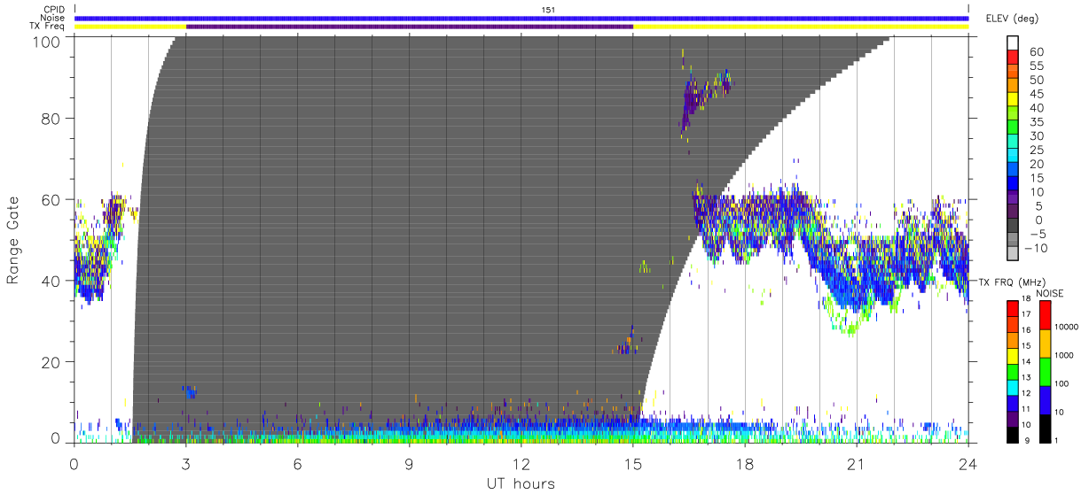Image resolution: width=1089 pixels, height=502 pixels.
Task: Pick the green cell of the NOISE colorbar
Action: coord(1045,371)
